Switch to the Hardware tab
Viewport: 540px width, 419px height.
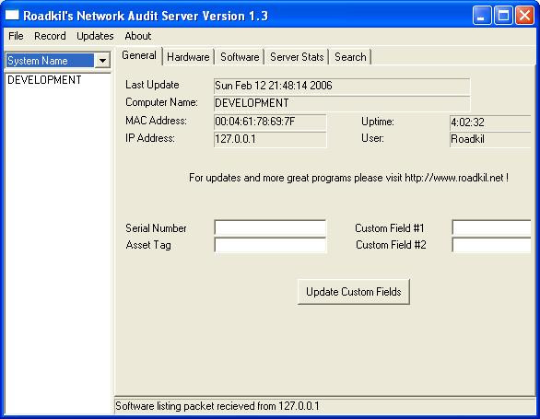[188, 57]
